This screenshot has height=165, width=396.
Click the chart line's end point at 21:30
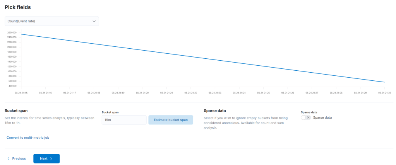[x=384, y=82]
